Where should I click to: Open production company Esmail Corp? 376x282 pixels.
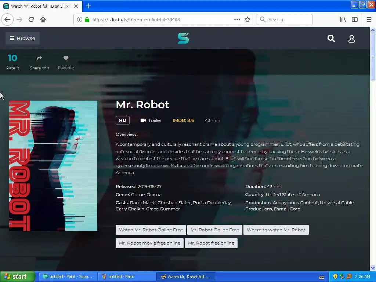[287, 209]
